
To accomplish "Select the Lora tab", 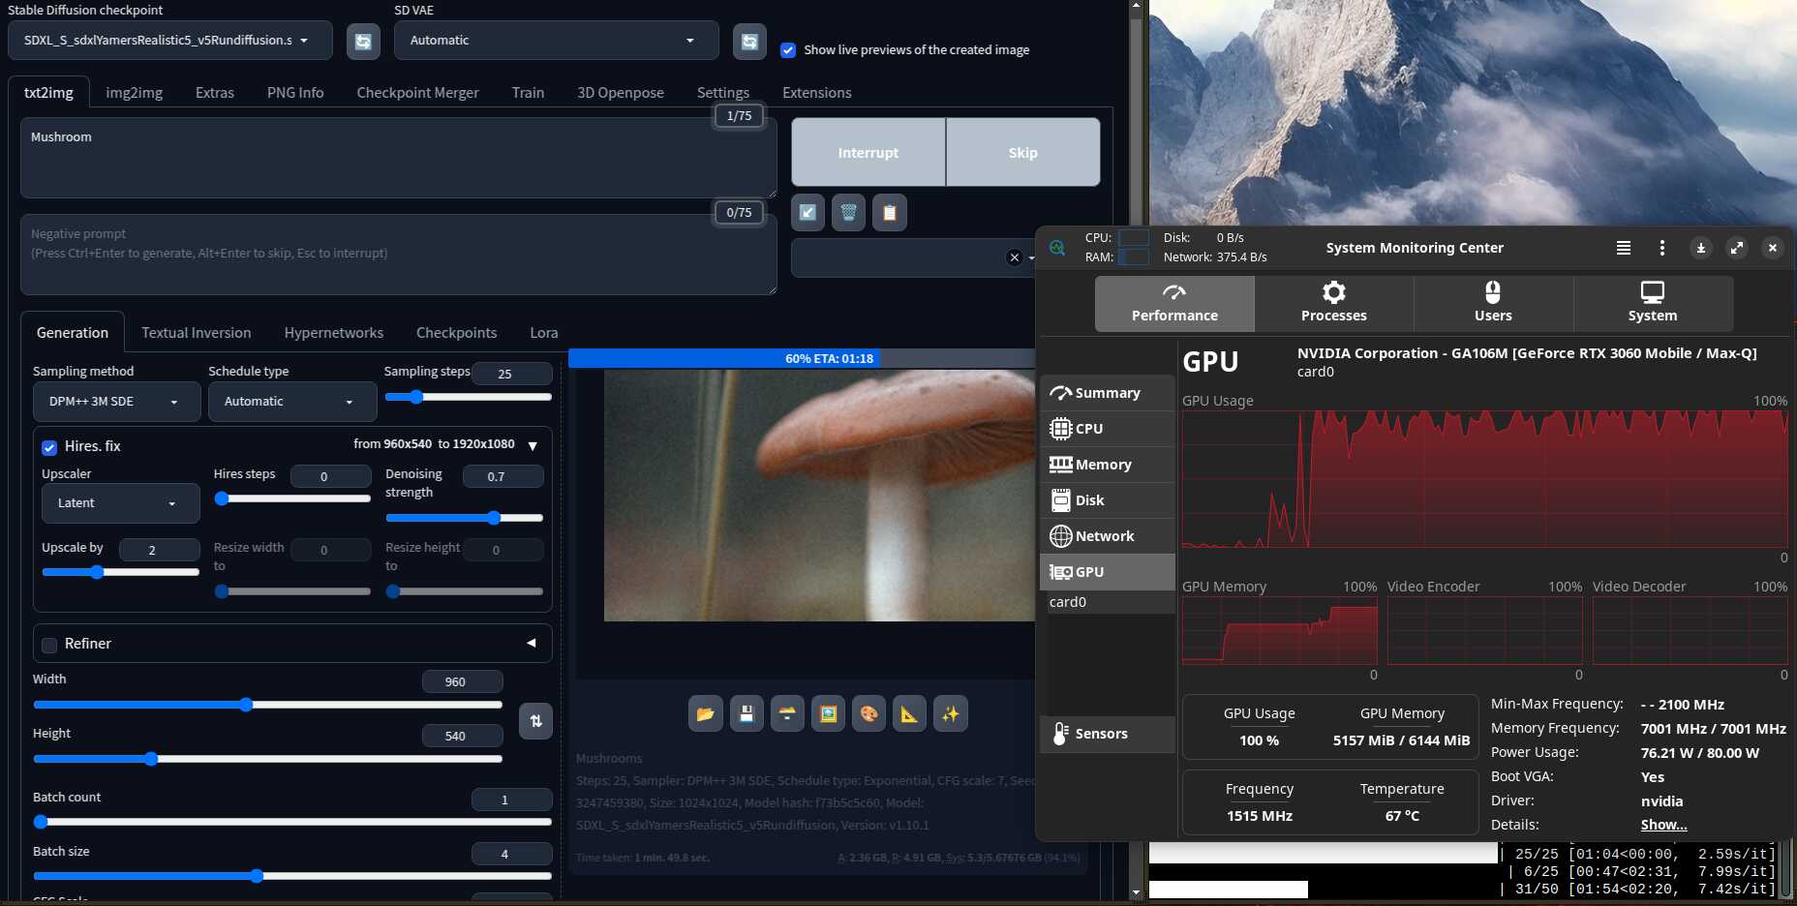I will (x=544, y=333).
